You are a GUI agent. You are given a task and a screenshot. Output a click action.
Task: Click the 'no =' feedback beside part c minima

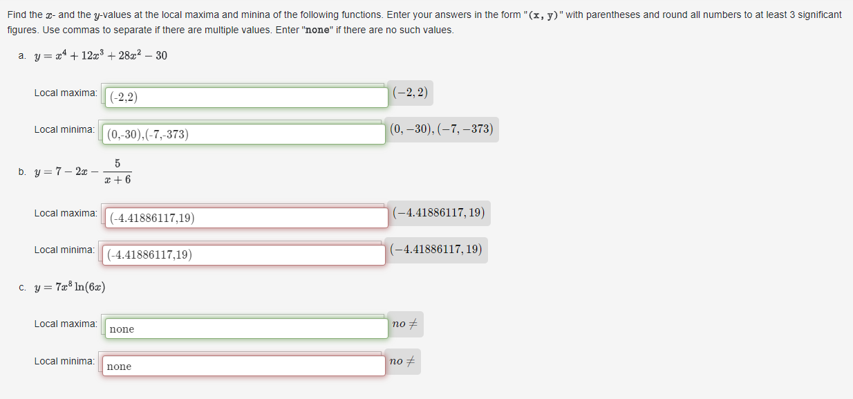[403, 361]
